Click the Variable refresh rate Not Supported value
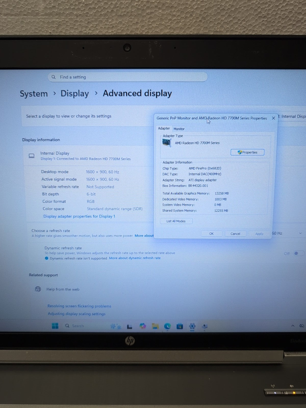The image size is (306, 408). pyautogui.click(x=100, y=187)
